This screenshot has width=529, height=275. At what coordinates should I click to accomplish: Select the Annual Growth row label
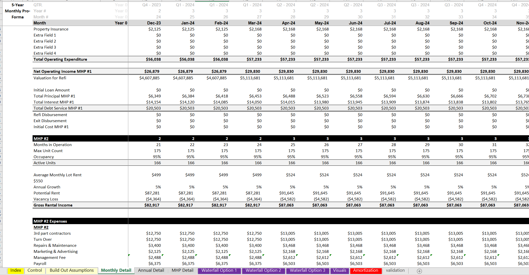click(47, 187)
